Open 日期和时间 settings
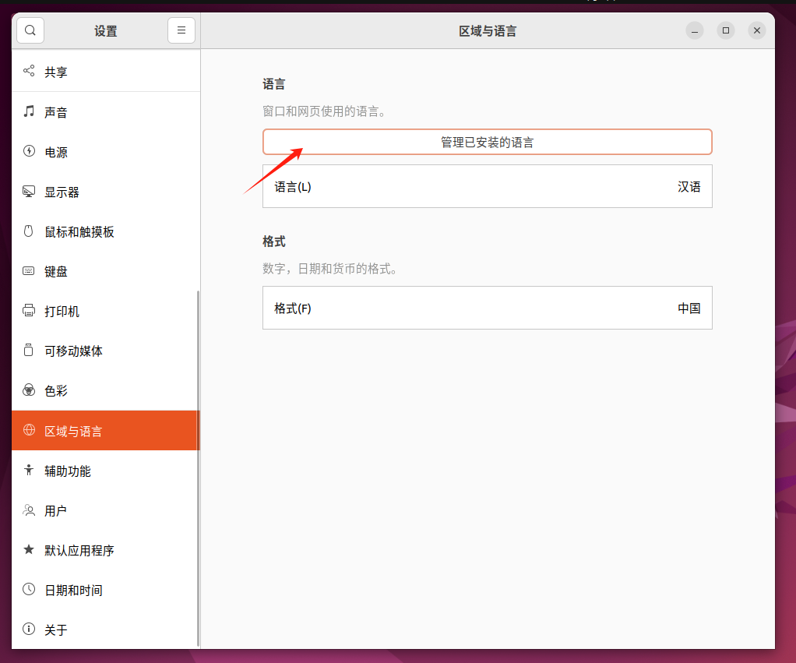 tap(106, 590)
